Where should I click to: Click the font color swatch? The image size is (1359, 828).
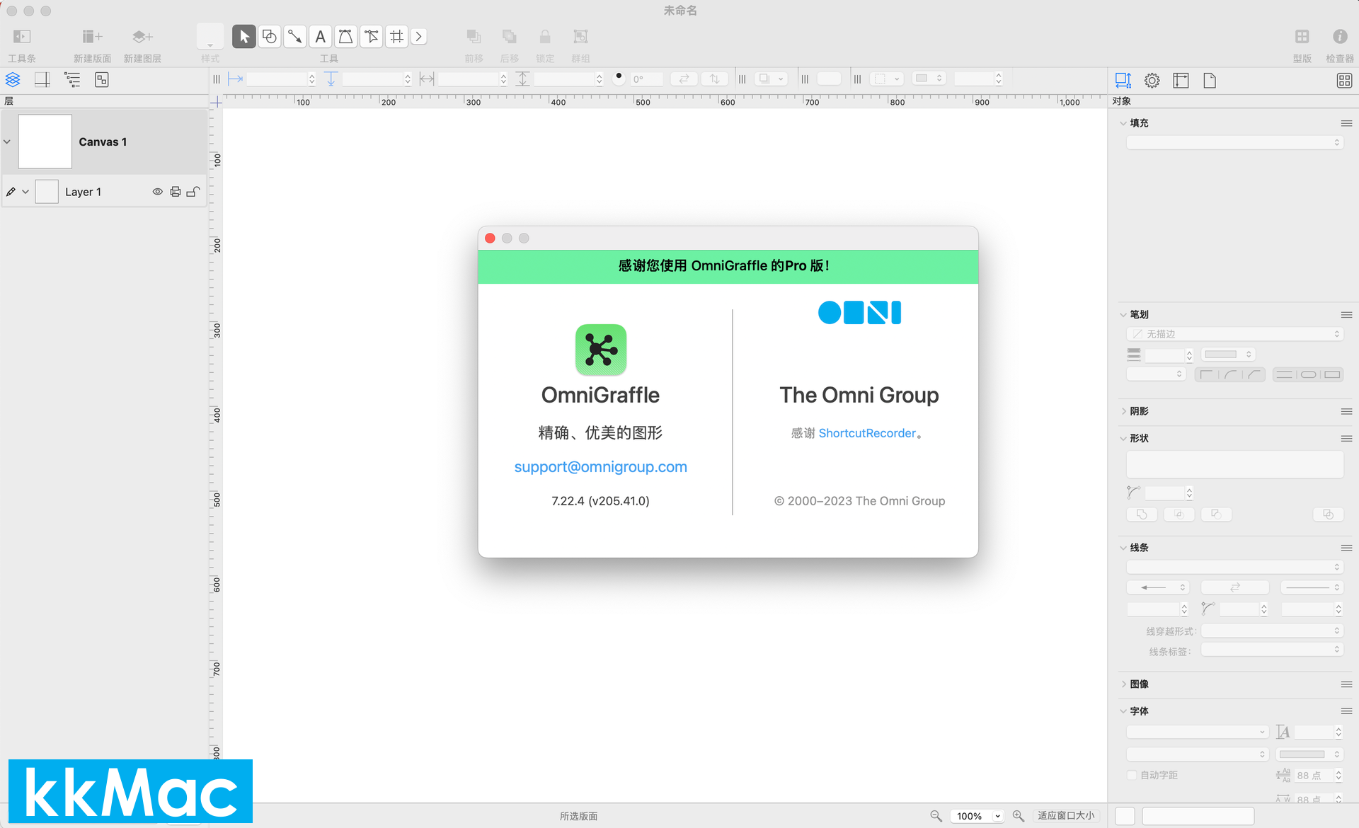[1309, 754]
